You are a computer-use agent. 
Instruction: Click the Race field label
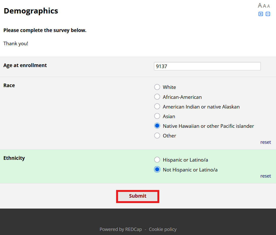click(9, 85)
